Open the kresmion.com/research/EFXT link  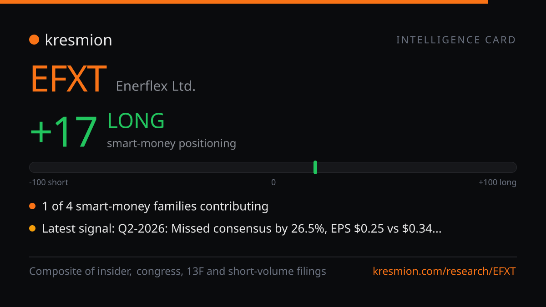[445, 272]
